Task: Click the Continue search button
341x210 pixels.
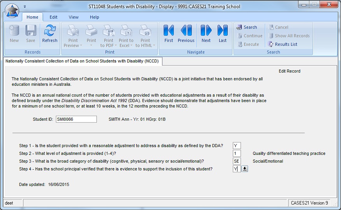Action: [250, 36]
